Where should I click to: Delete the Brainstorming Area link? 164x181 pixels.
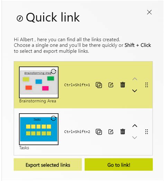coord(123,85)
